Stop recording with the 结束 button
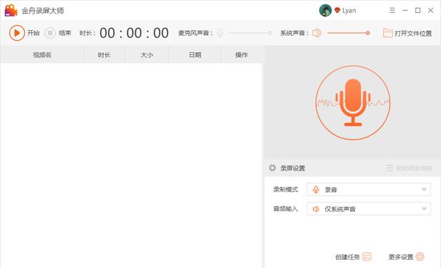Viewport: 441px width, 268px height. (50, 33)
